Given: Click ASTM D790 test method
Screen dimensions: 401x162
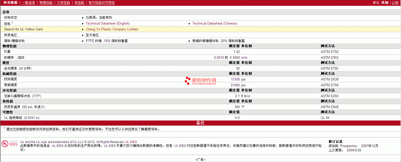Looking at the screenshot, I should tap(329, 85).
